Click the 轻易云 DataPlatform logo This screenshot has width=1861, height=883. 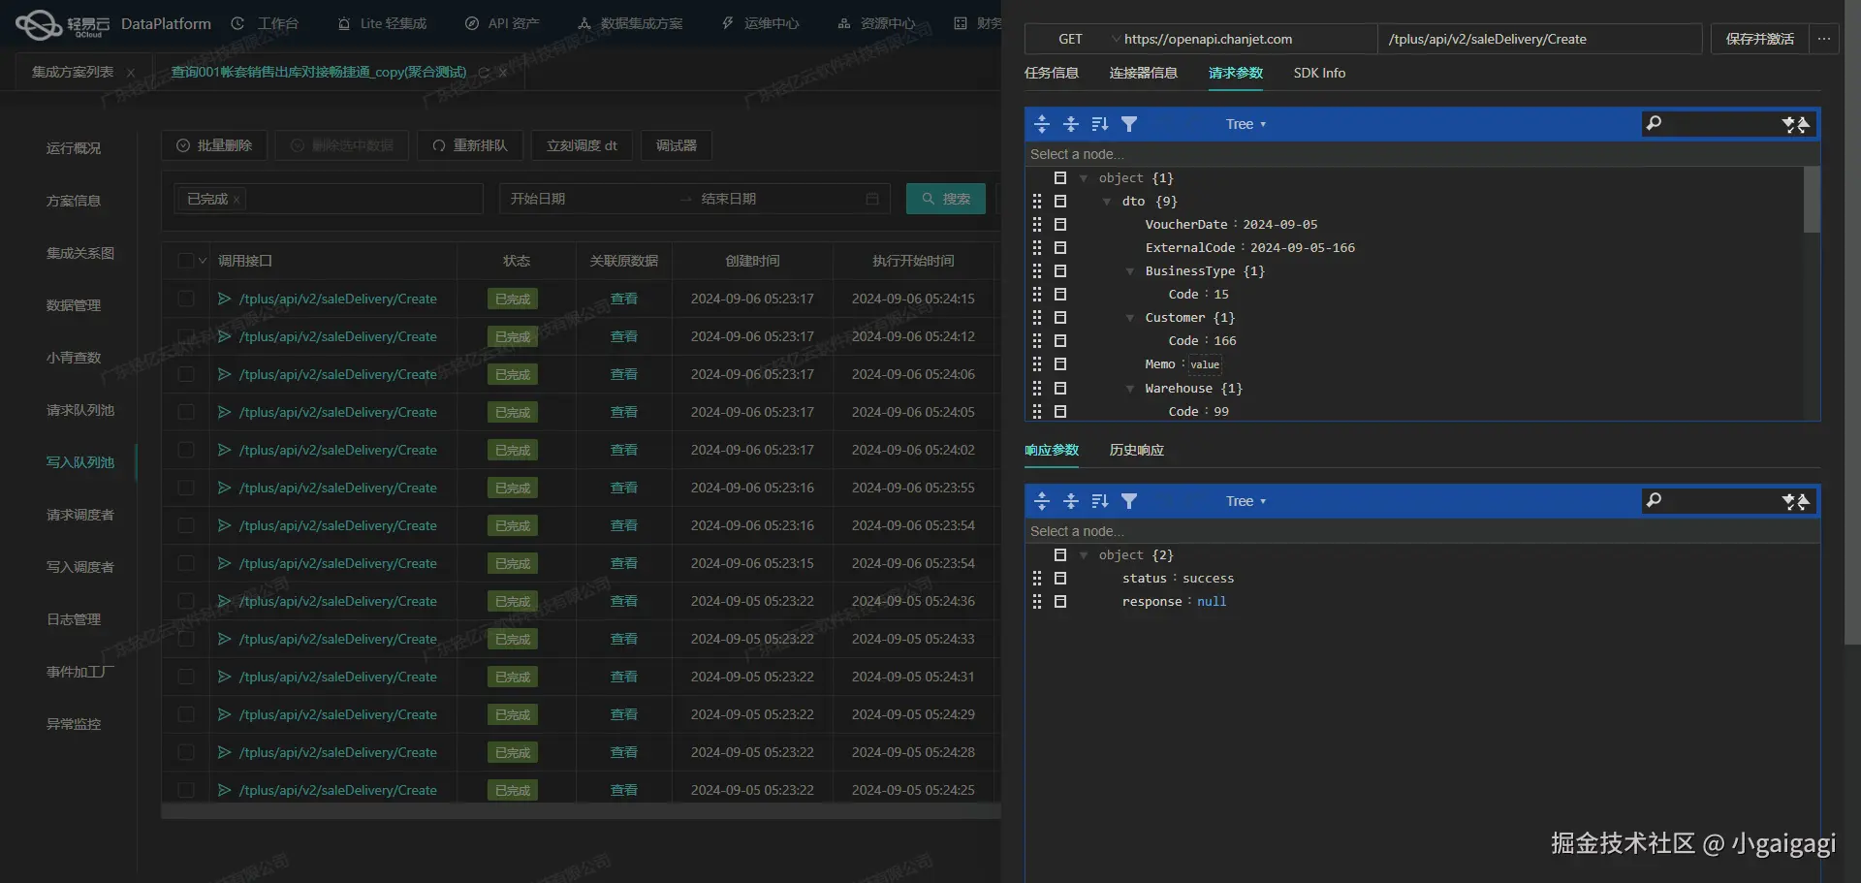pos(113,23)
